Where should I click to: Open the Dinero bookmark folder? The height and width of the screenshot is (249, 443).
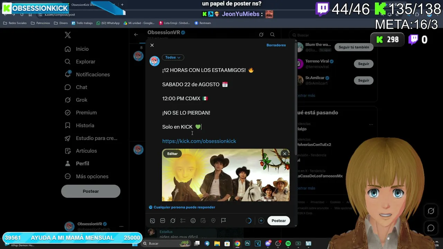pos(61,23)
